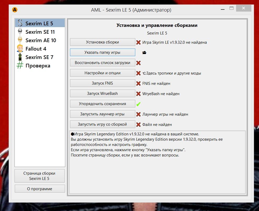Click the golden Sexrim AE 10 emblem icon
Image resolution: width=259 pixels, height=211 pixels.
(x=20, y=40)
